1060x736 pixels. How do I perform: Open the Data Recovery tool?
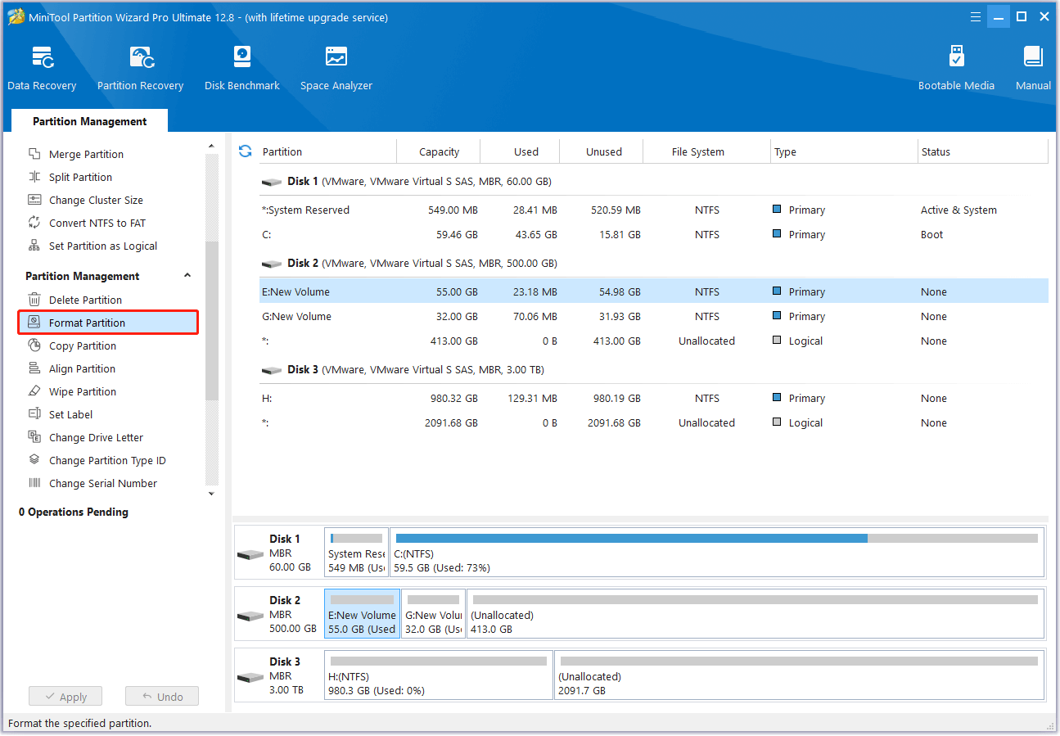(x=42, y=68)
